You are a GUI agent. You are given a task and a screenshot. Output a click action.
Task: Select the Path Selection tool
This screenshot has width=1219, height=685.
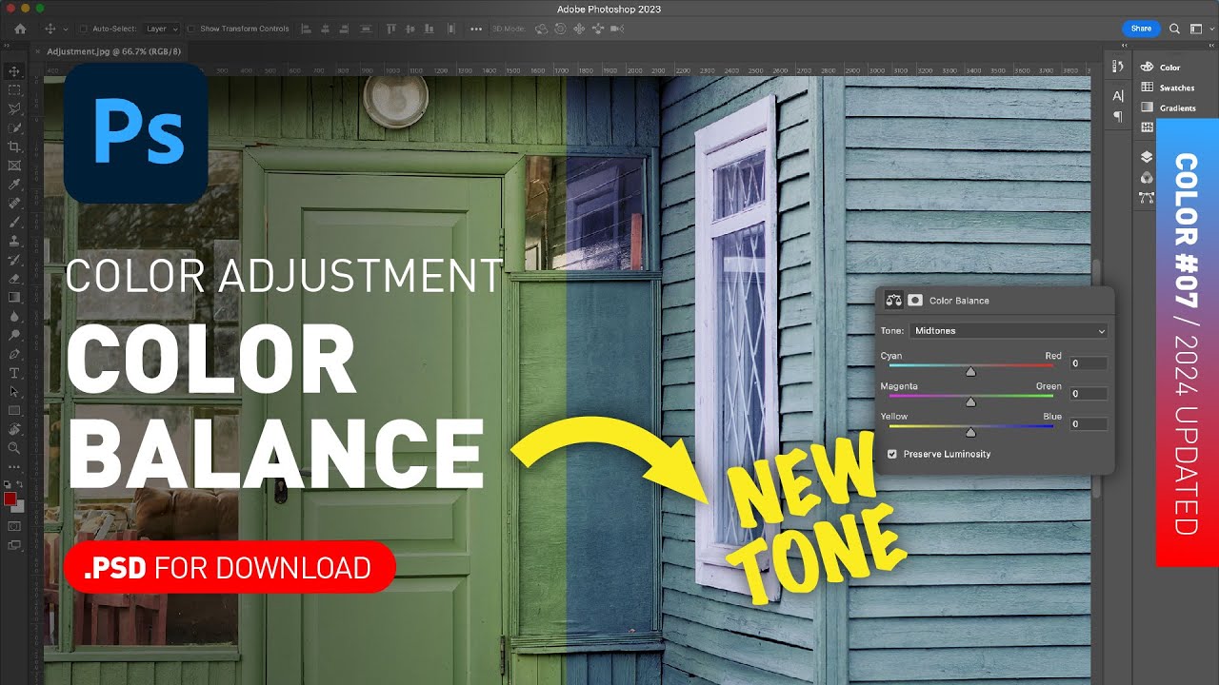click(x=14, y=391)
